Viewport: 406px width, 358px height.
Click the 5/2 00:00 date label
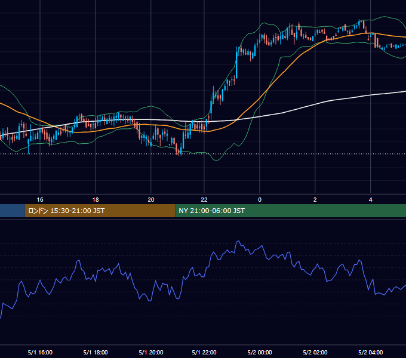[x=260, y=352]
